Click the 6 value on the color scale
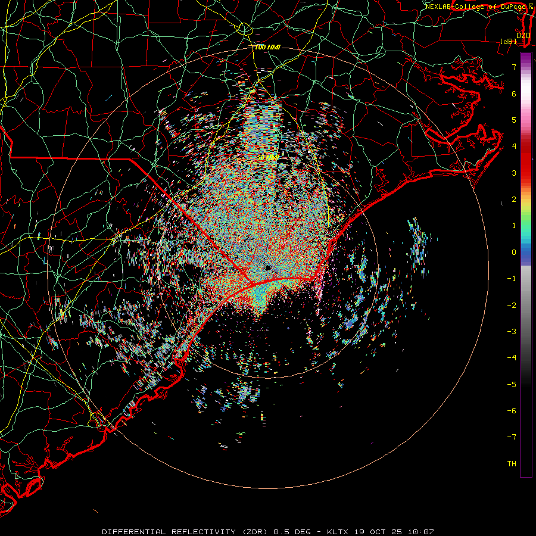The height and width of the screenshot is (536, 536). 514,94
